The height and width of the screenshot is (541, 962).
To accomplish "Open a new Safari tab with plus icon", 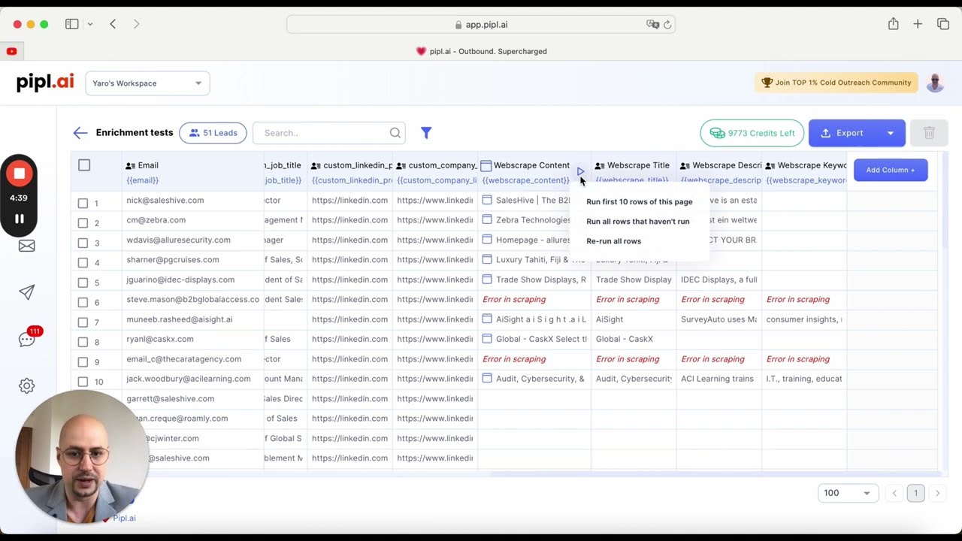I will [x=918, y=24].
